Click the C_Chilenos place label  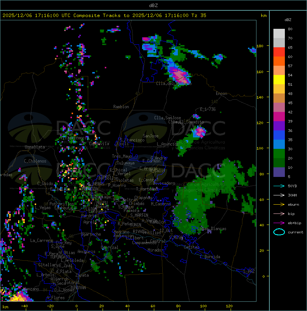pyautogui.click(x=35, y=161)
